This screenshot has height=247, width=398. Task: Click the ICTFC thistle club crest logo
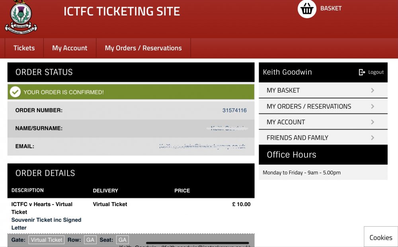(21, 17)
